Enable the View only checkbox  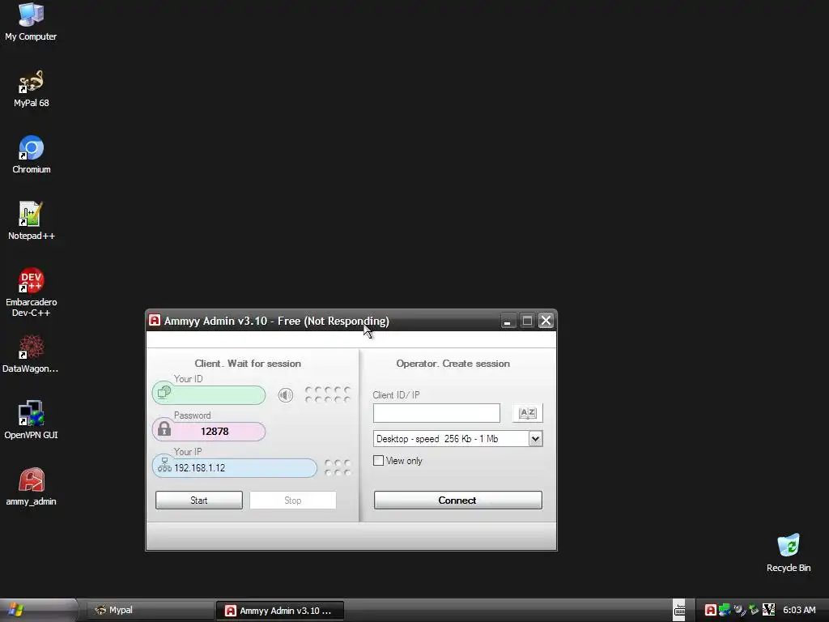[x=379, y=461]
